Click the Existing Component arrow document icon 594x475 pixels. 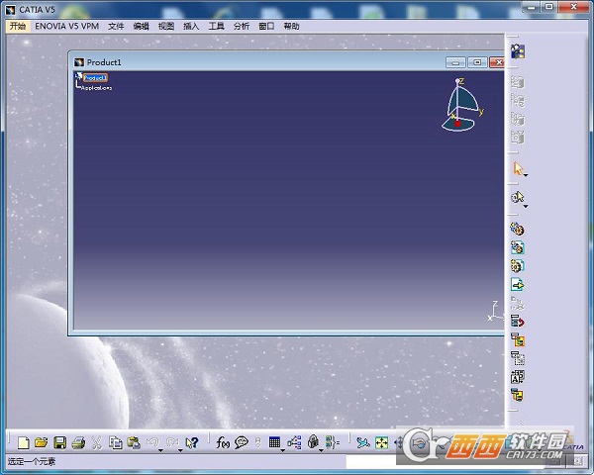coord(518,284)
